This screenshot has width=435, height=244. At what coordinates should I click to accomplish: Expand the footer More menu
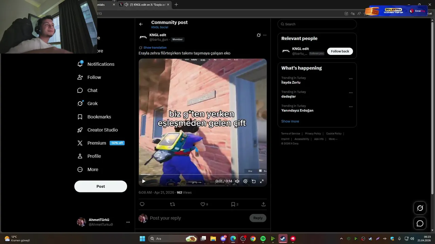tap(333, 139)
